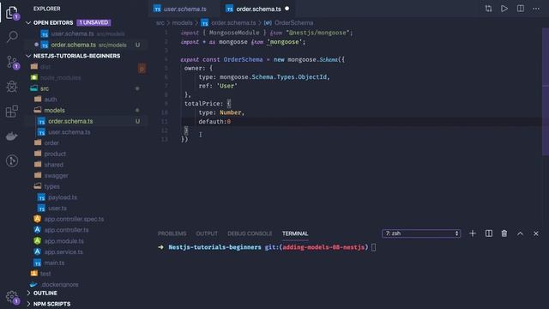Viewport: 549px width, 309px height.
Task: Expand the dist folder
Action: pyautogui.click(x=86, y=67)
